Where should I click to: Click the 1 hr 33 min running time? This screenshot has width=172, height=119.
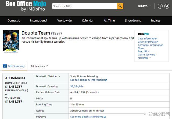(77, 105)
